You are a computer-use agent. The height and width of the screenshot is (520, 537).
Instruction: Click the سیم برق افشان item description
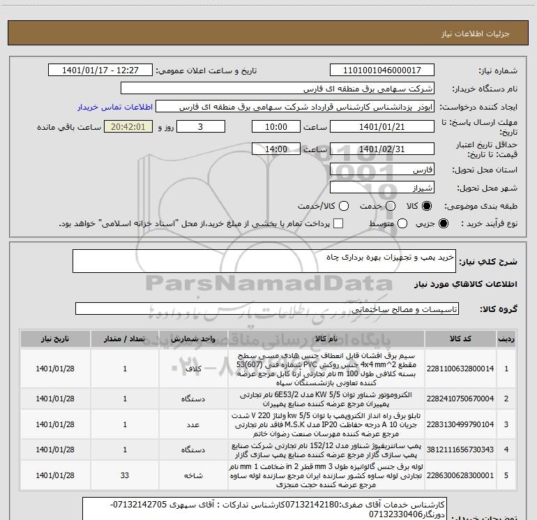(326, 369)
